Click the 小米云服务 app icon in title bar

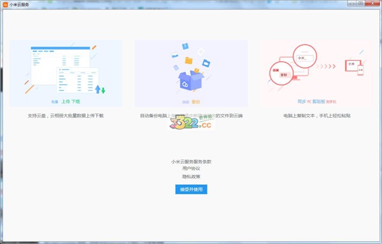[5, 4]
